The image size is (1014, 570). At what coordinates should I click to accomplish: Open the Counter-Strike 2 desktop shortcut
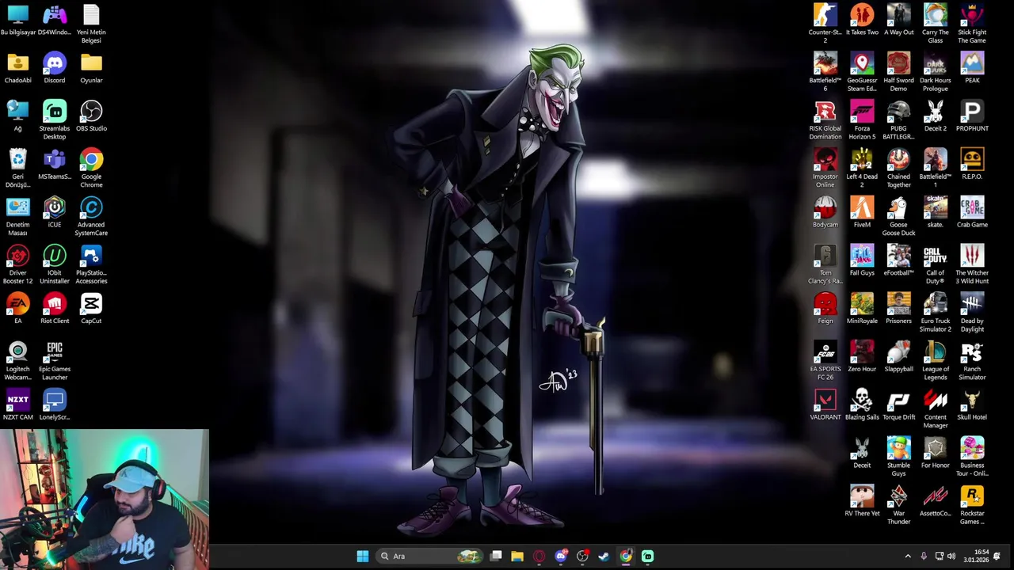point(825,24)
